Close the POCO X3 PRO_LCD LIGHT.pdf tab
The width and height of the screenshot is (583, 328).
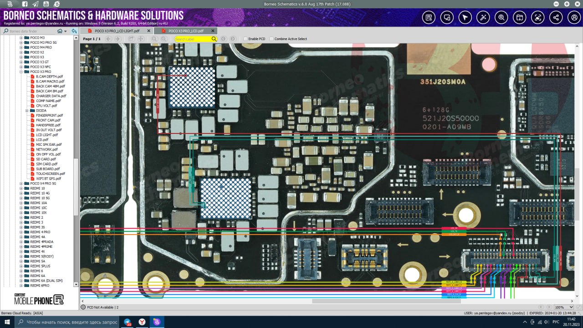[x=148, y=31]
